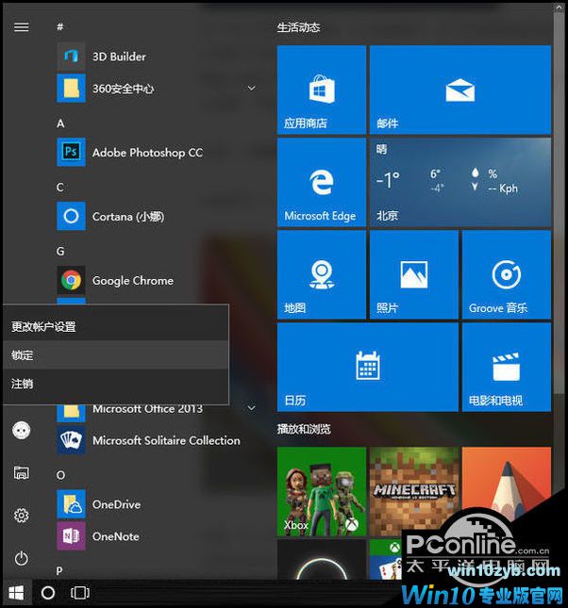Image resolution: width=568 pixels, height=608 pixels.
Task: Collapse the hamburger menu at top left
Action: (21, 27)
